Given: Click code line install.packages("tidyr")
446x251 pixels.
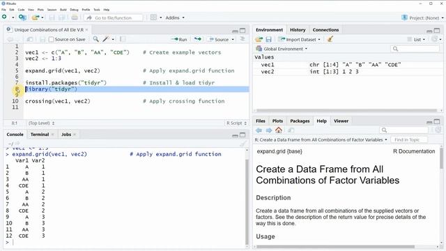Looking at the screenshot, I should point(66,83).
